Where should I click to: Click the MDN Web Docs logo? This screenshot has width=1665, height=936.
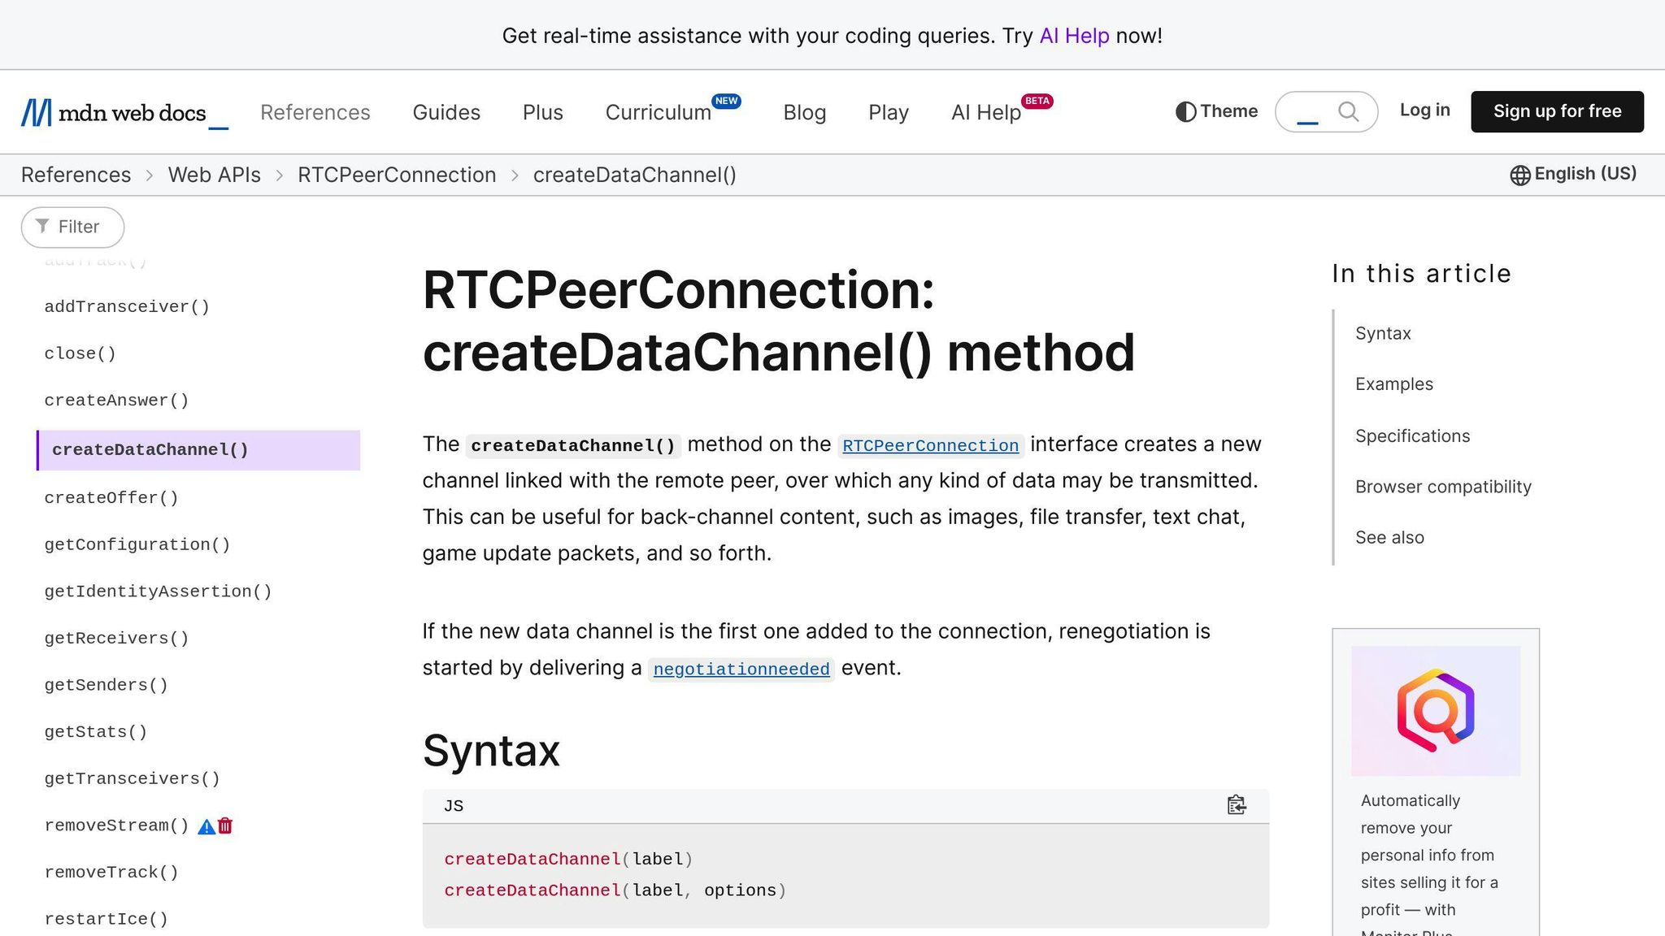tap(122, 111)
